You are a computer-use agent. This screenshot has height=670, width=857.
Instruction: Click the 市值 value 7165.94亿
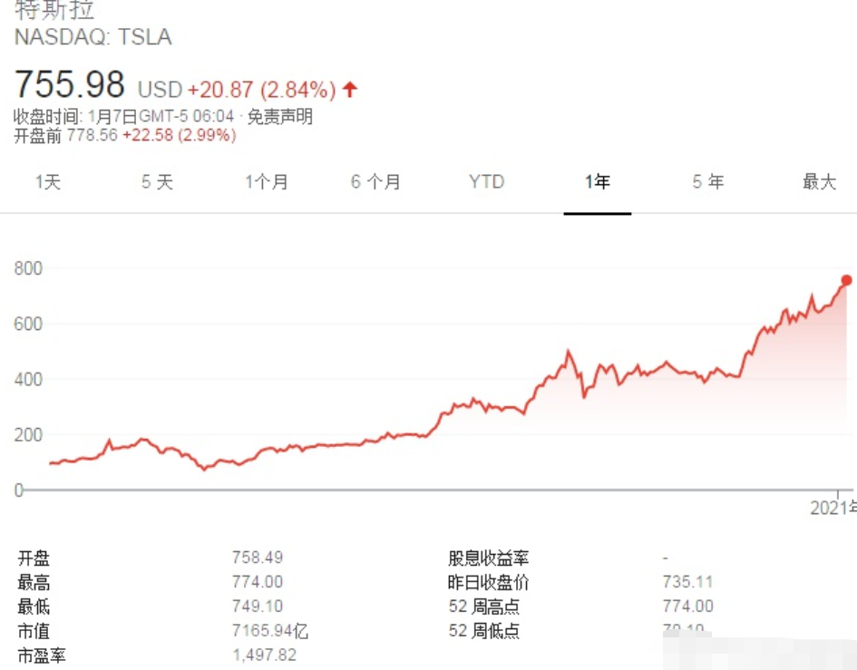click(270, 631)
